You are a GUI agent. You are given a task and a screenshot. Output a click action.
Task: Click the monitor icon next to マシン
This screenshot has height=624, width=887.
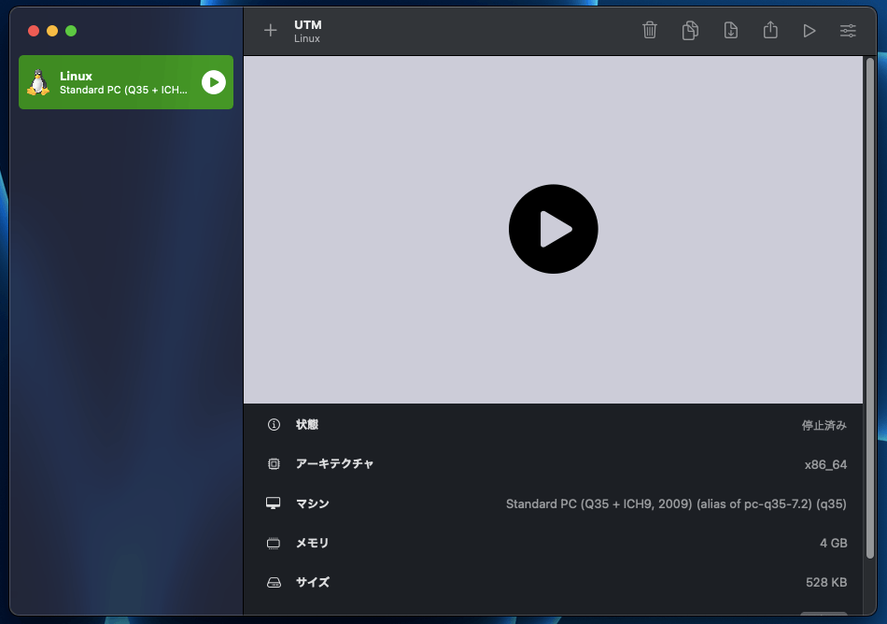[274, 503]
